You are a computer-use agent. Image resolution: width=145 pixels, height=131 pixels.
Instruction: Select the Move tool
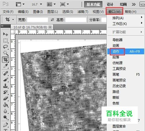(x=6, y=34)
